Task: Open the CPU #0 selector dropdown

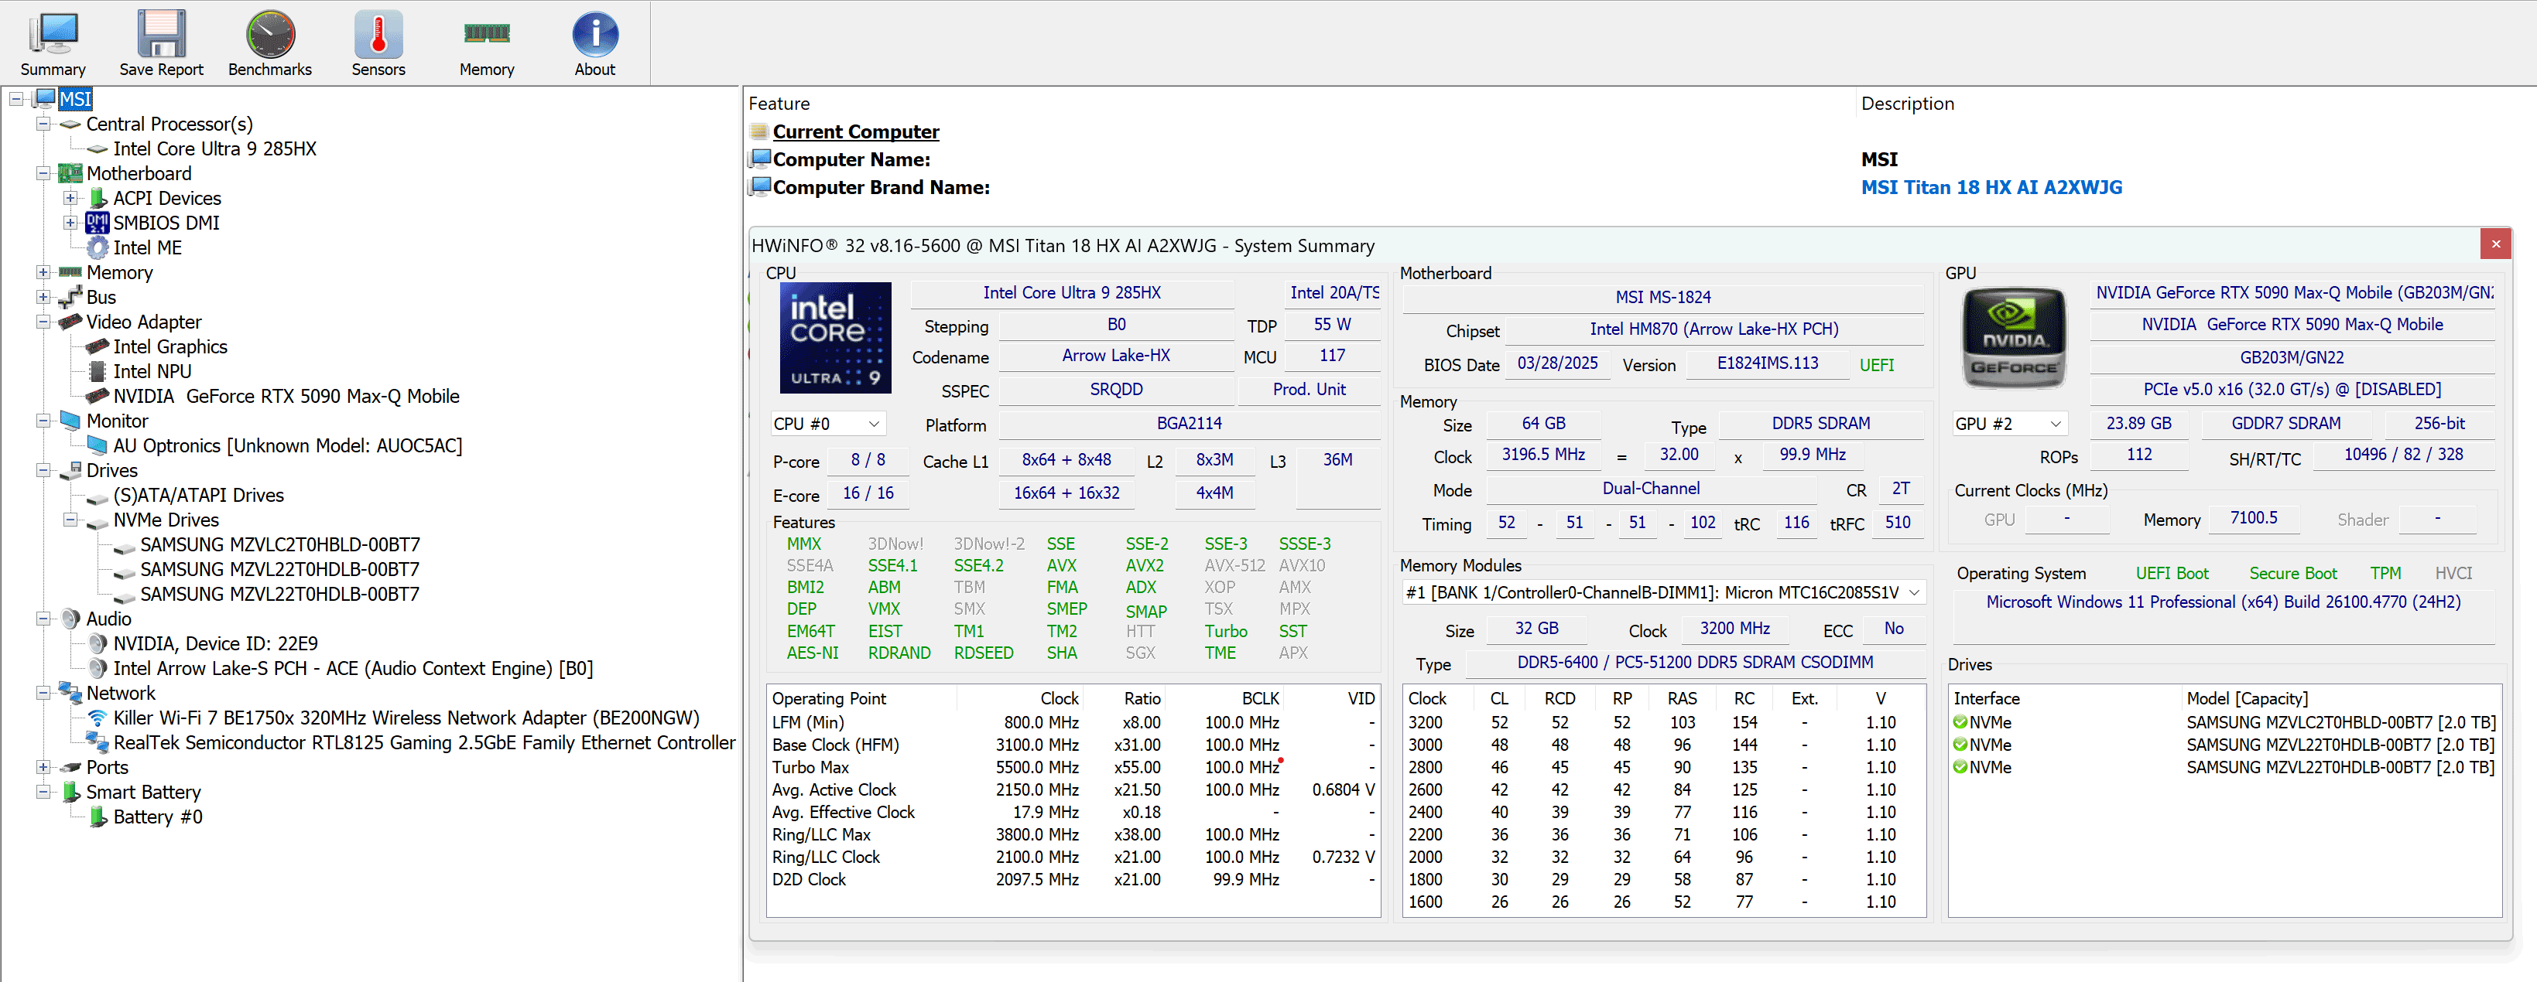Action: [827, 423]
